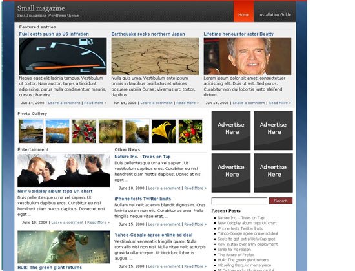Read More of Beatty article

tap(280, 103)
